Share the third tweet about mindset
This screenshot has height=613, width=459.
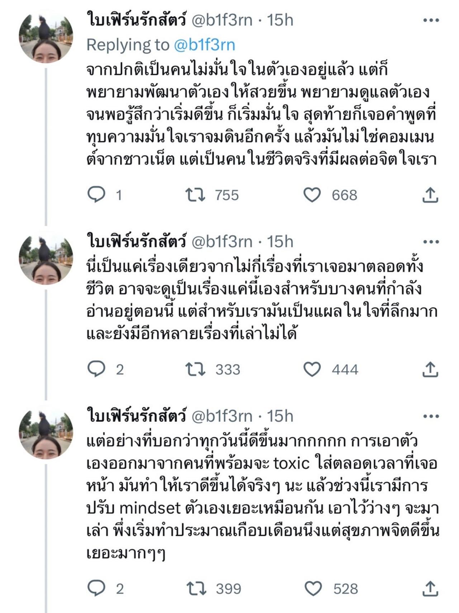tap(430, 588)
